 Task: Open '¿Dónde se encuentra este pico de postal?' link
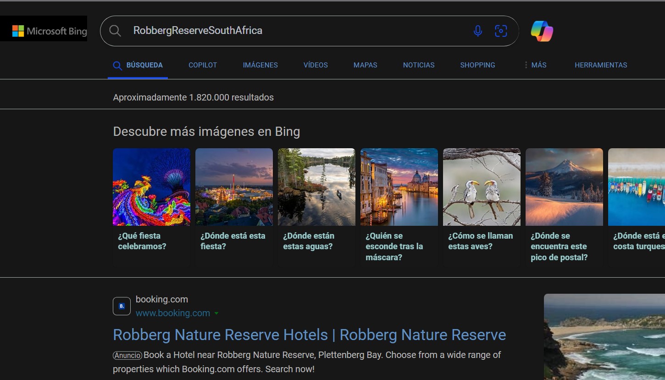coord(559,246)
